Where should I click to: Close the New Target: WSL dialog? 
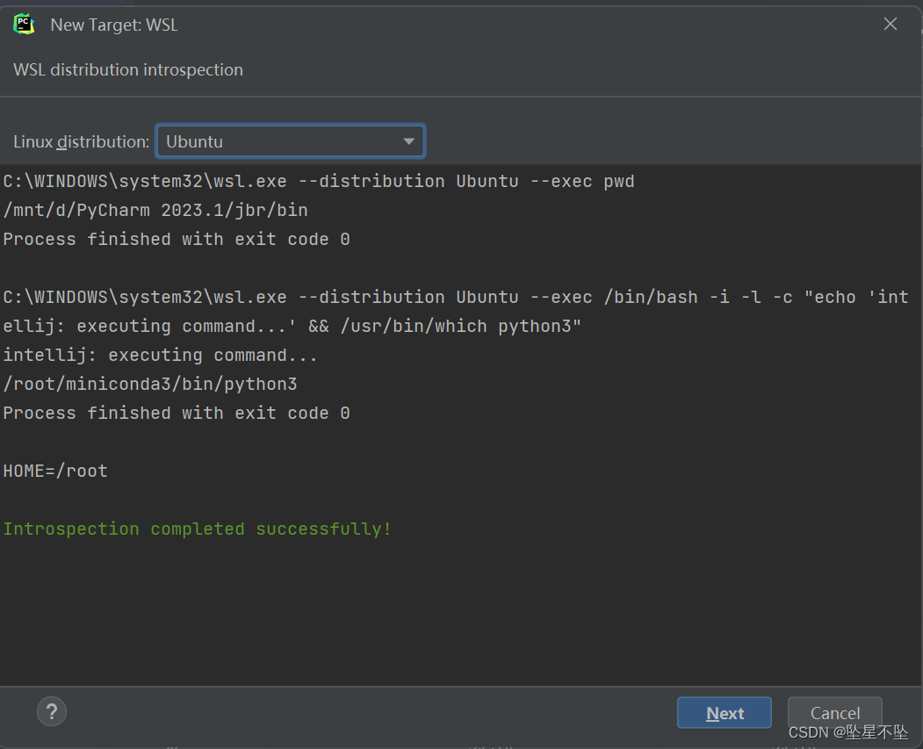click(890, 24)
